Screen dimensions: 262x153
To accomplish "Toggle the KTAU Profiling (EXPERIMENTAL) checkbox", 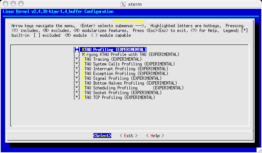I will coord(77,49).
